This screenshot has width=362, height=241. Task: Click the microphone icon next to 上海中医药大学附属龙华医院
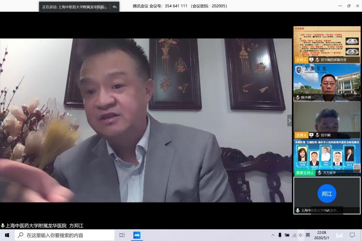pos(3,225)
